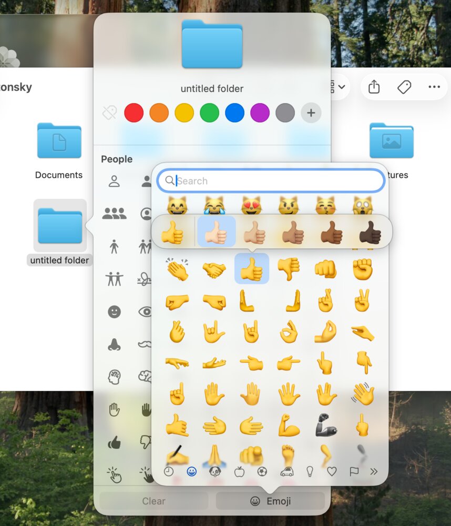Expand more emoji categories with double chevron
The image size is (451, 526).
point(374,471)
